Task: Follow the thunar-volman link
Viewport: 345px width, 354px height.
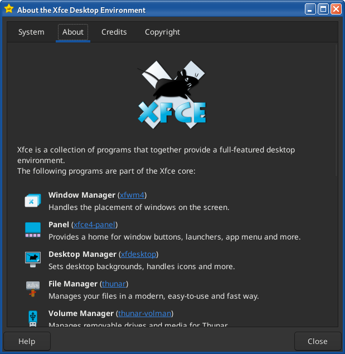Action: (x=145, y=313)
